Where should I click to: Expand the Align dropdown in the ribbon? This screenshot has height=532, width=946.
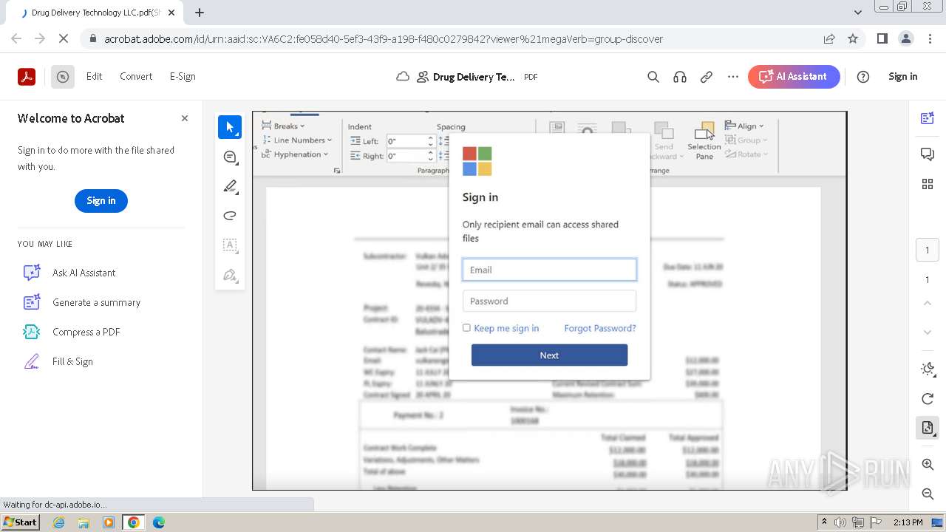tap(745, 126)
